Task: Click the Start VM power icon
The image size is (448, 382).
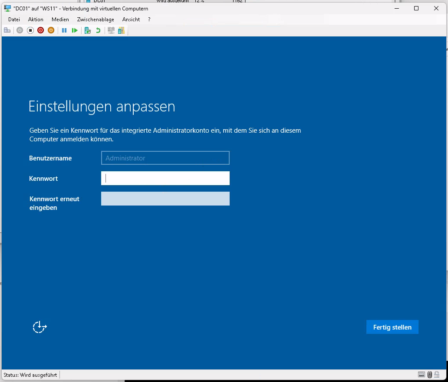Action: coord(20,30)
